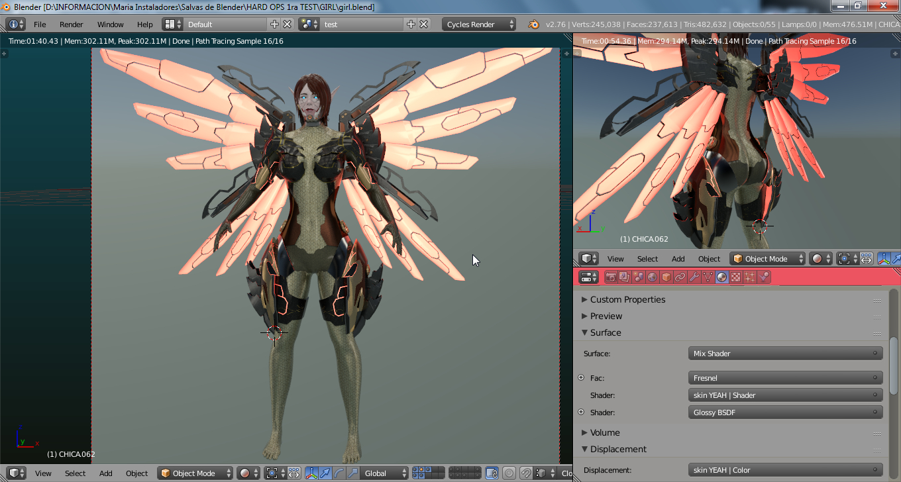Screen dimensions: 901x482
Task: Collapse the Surface panel
Action: point(606,333)
